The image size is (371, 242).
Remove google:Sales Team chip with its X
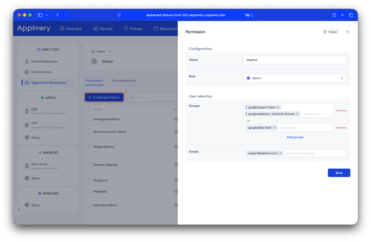click(x=275, y=128)
